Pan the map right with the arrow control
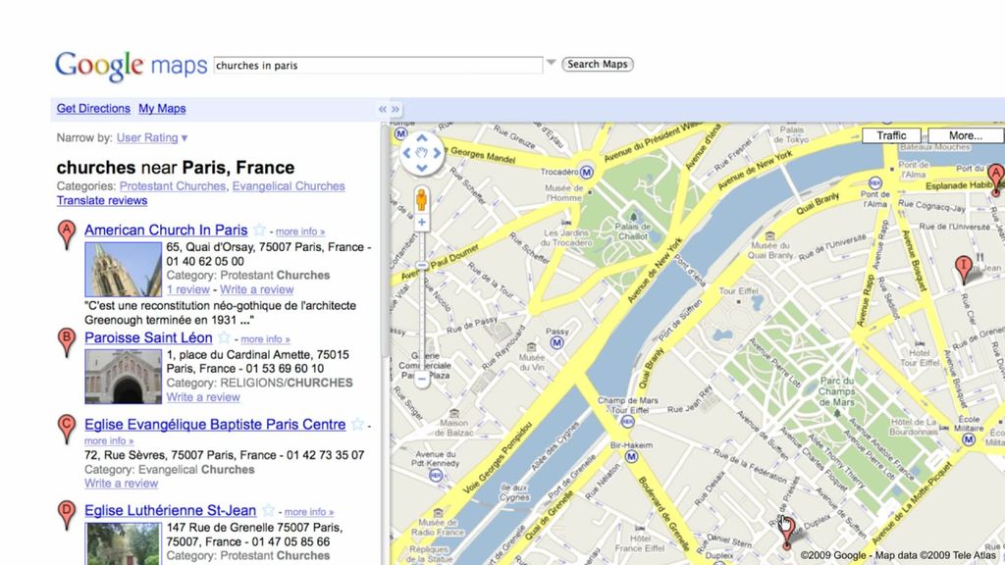 click(437, 153)
